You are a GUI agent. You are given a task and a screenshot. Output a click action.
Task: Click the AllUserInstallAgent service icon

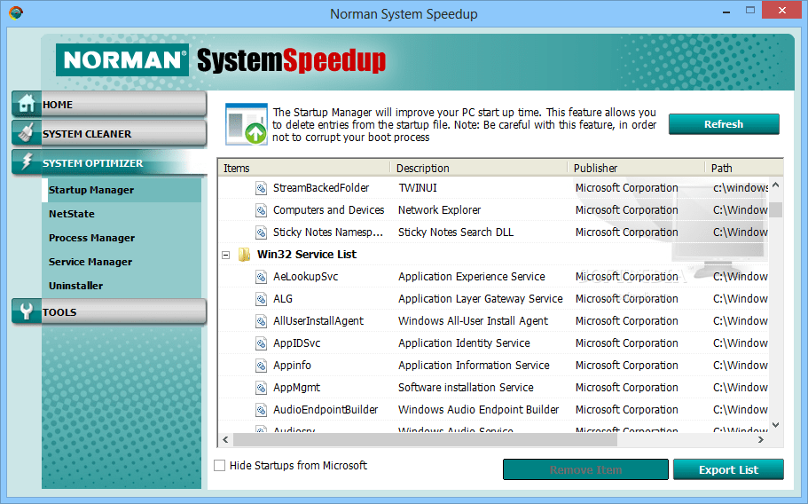coord(262,321)
